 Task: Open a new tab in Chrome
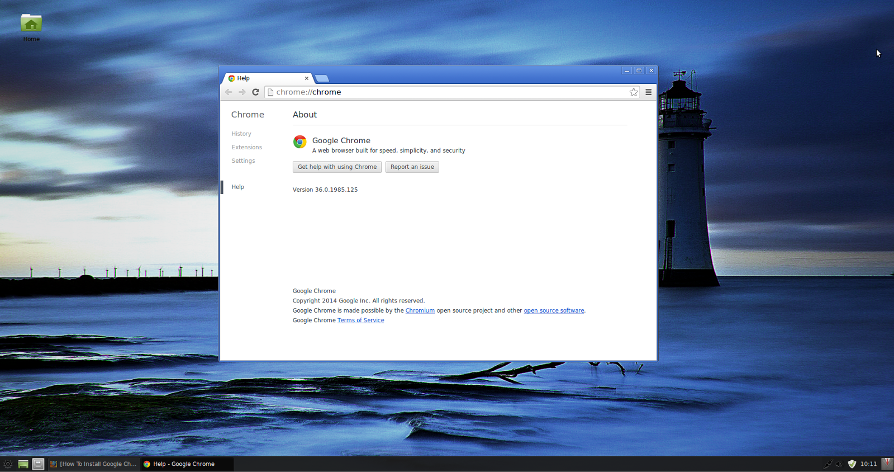(322, 78)
